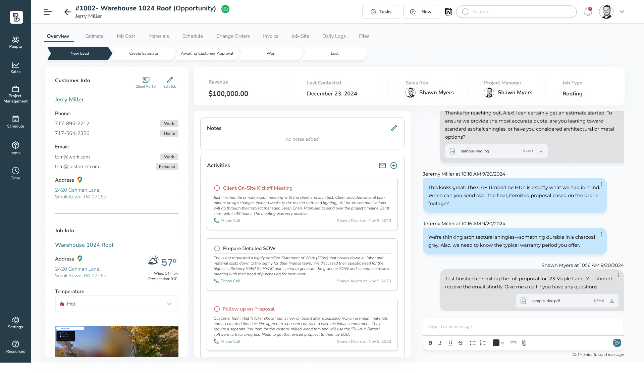Open the Client Portal icon
644x373 pixels.
(x=146, y=80)
